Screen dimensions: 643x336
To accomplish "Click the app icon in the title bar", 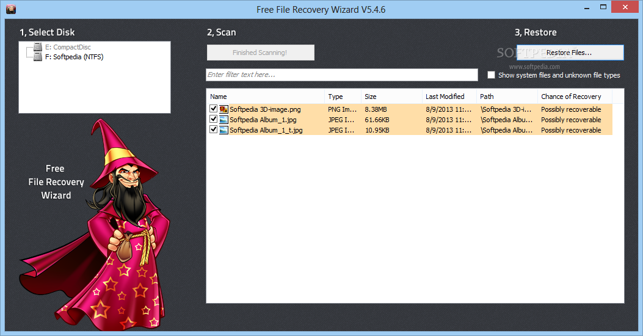I will 11,9.
